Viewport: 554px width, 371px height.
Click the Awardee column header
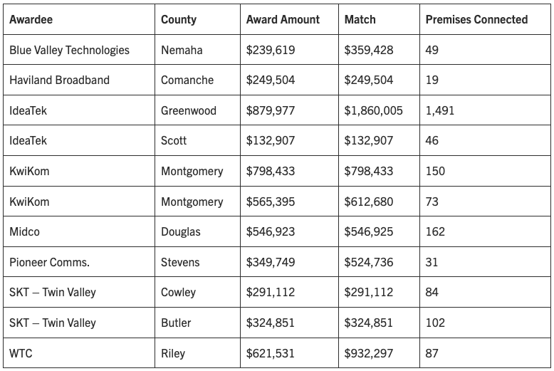[31, 20]
